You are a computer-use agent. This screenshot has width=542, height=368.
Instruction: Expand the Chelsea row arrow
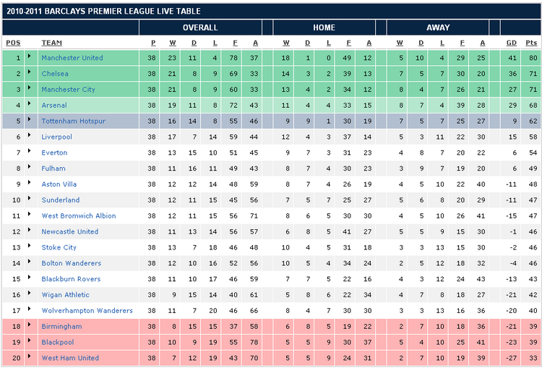tap(29, 73)
